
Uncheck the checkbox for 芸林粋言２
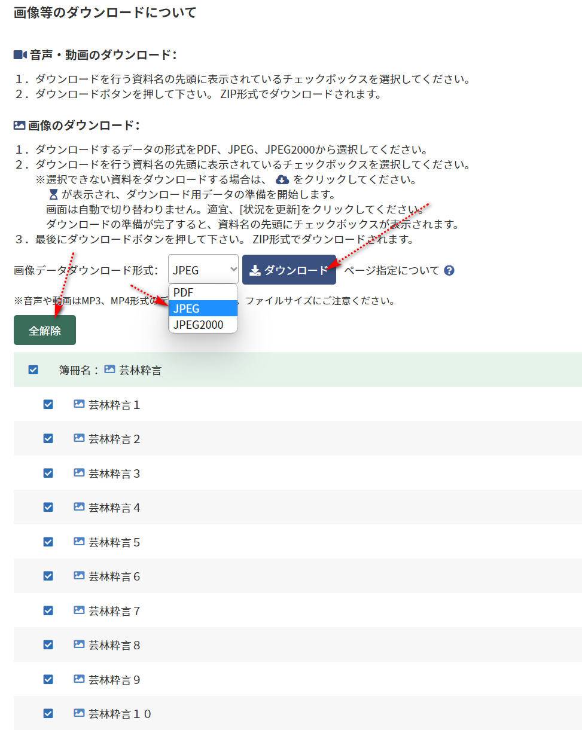point(48,439)
